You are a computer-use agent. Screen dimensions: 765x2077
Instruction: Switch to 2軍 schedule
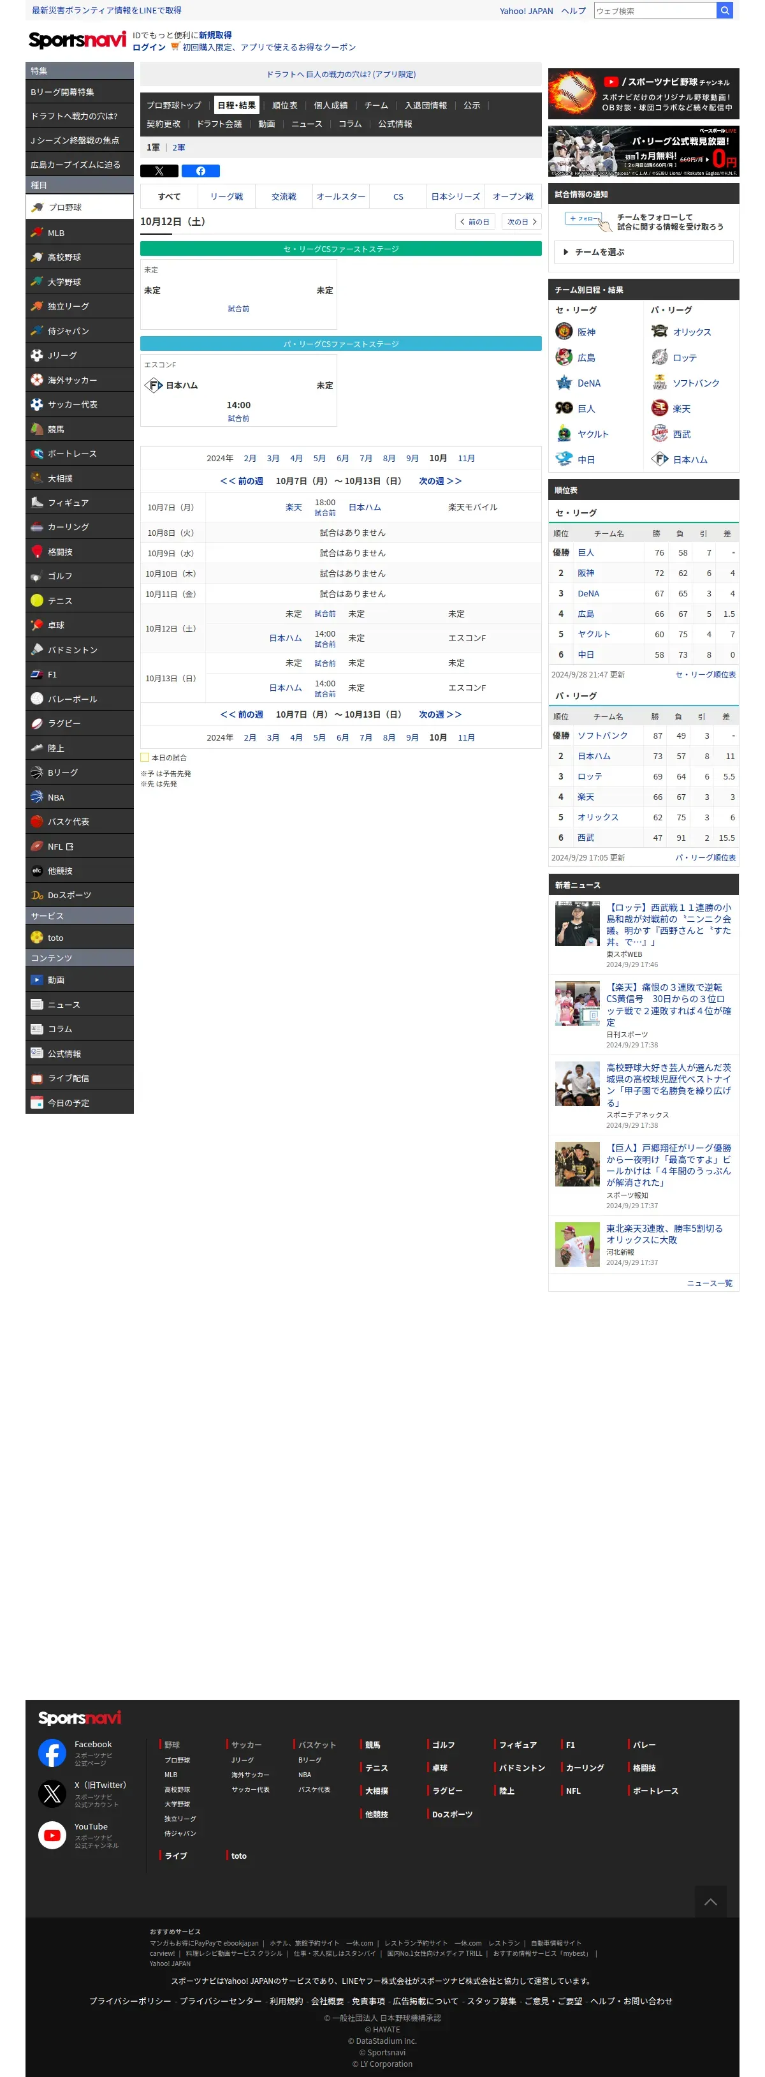tap(179, 147)
